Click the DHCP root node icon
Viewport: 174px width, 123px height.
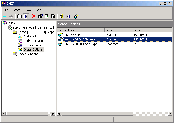(x=5, y=23)
